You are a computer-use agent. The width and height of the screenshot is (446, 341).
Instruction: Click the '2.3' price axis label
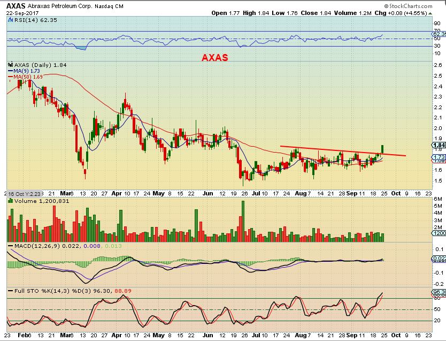coord(438,96)
